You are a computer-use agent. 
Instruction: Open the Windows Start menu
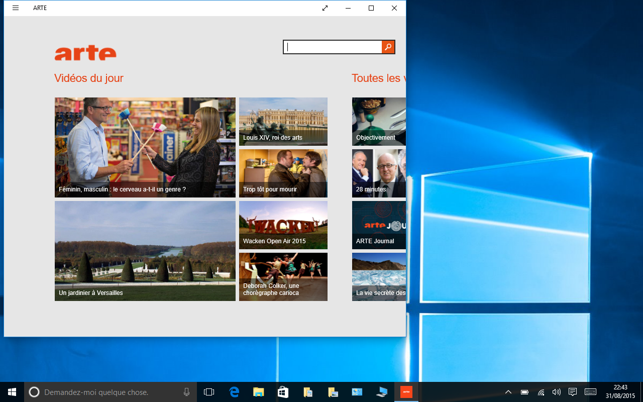[12, 392]
